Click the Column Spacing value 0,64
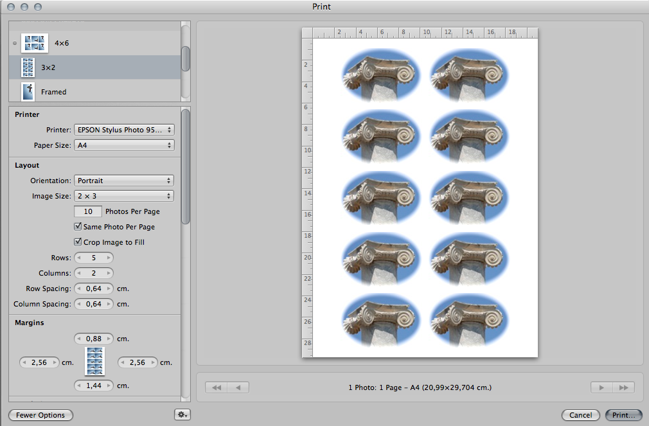 coord(94,304)
